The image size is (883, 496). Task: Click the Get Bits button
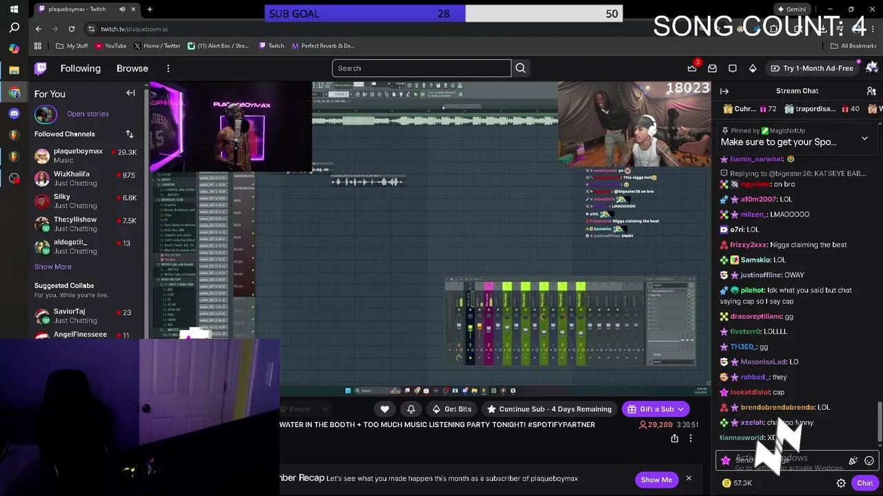pyautogui.click(x=451, y=409)
